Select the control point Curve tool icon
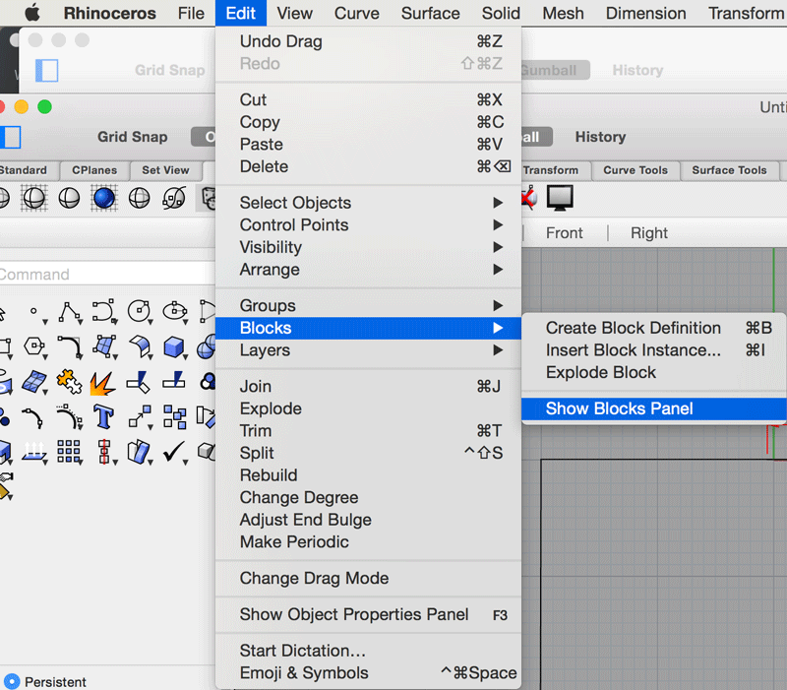This screenshot has width=787, height=690. [x=104, y=312]
